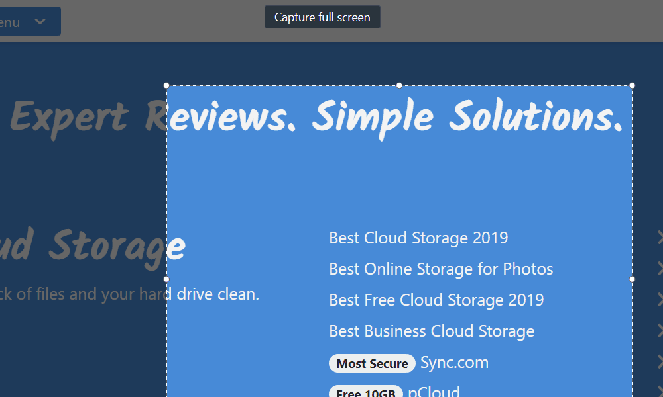The width and height of the screenshot is (663, 397).
Task: Click the arrow icon on the Sync.com row
Action: [x=656, y=363]
